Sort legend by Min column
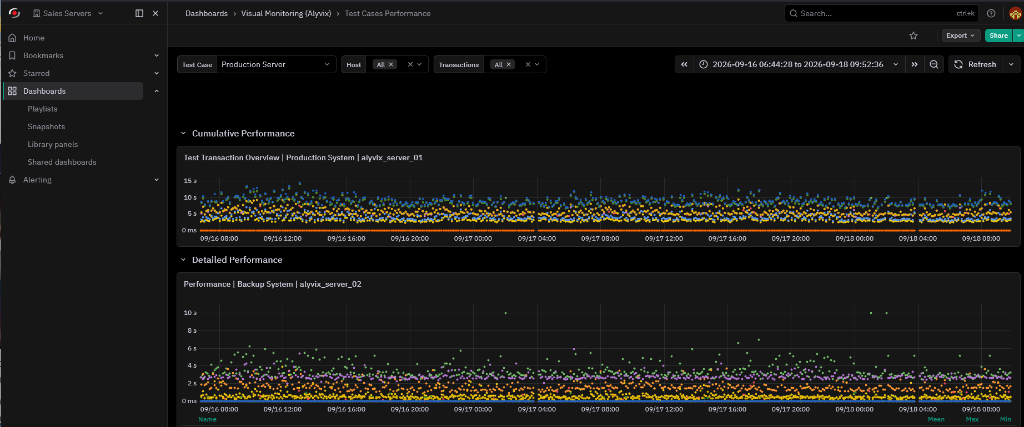The image size is (1024, 427). [x=1006, y=419]
